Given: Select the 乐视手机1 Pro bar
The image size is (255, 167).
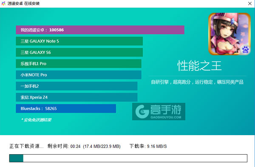Looking at the screenshot, I should point(79,64).
